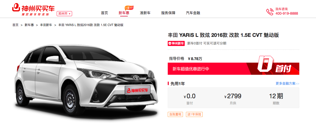Viewport: 316px width, 123px height.
Task: Expand 更多金融方案 options
Action: (287, 84)
